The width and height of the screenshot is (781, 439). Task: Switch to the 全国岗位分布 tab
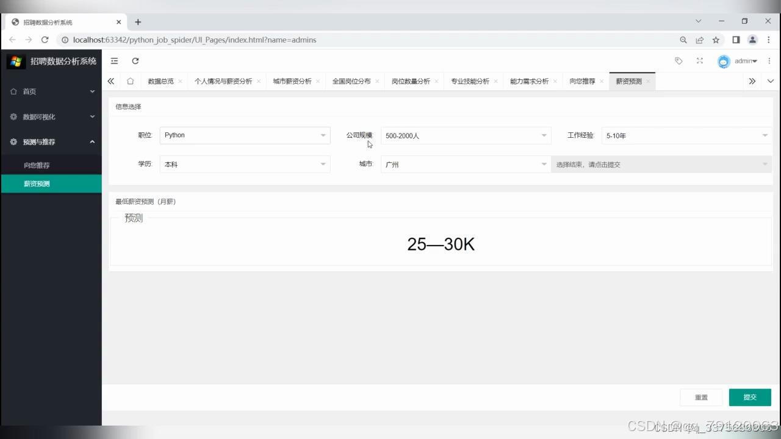coord(351,81)
